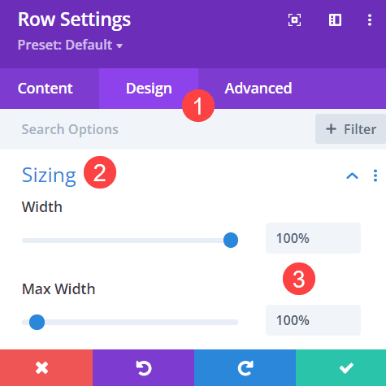Click the Row Settings title
Image resolution: width=386 pixels, height=386 pixels.
pyautogui.click(x=74, y=20)
